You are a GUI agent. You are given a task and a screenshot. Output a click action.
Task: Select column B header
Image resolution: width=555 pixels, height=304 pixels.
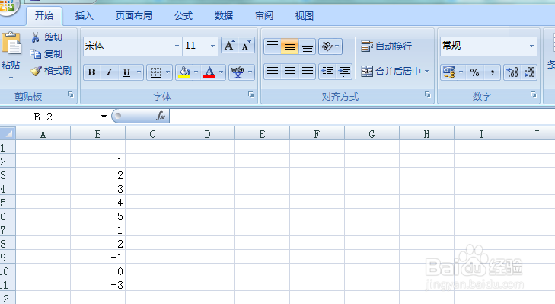(97, 134)
